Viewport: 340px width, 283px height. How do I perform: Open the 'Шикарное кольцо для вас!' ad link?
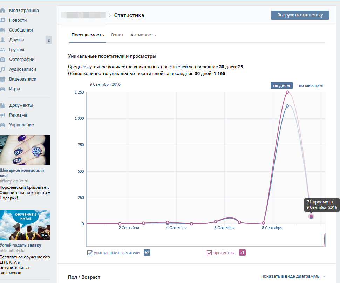(x=22, y=173)
